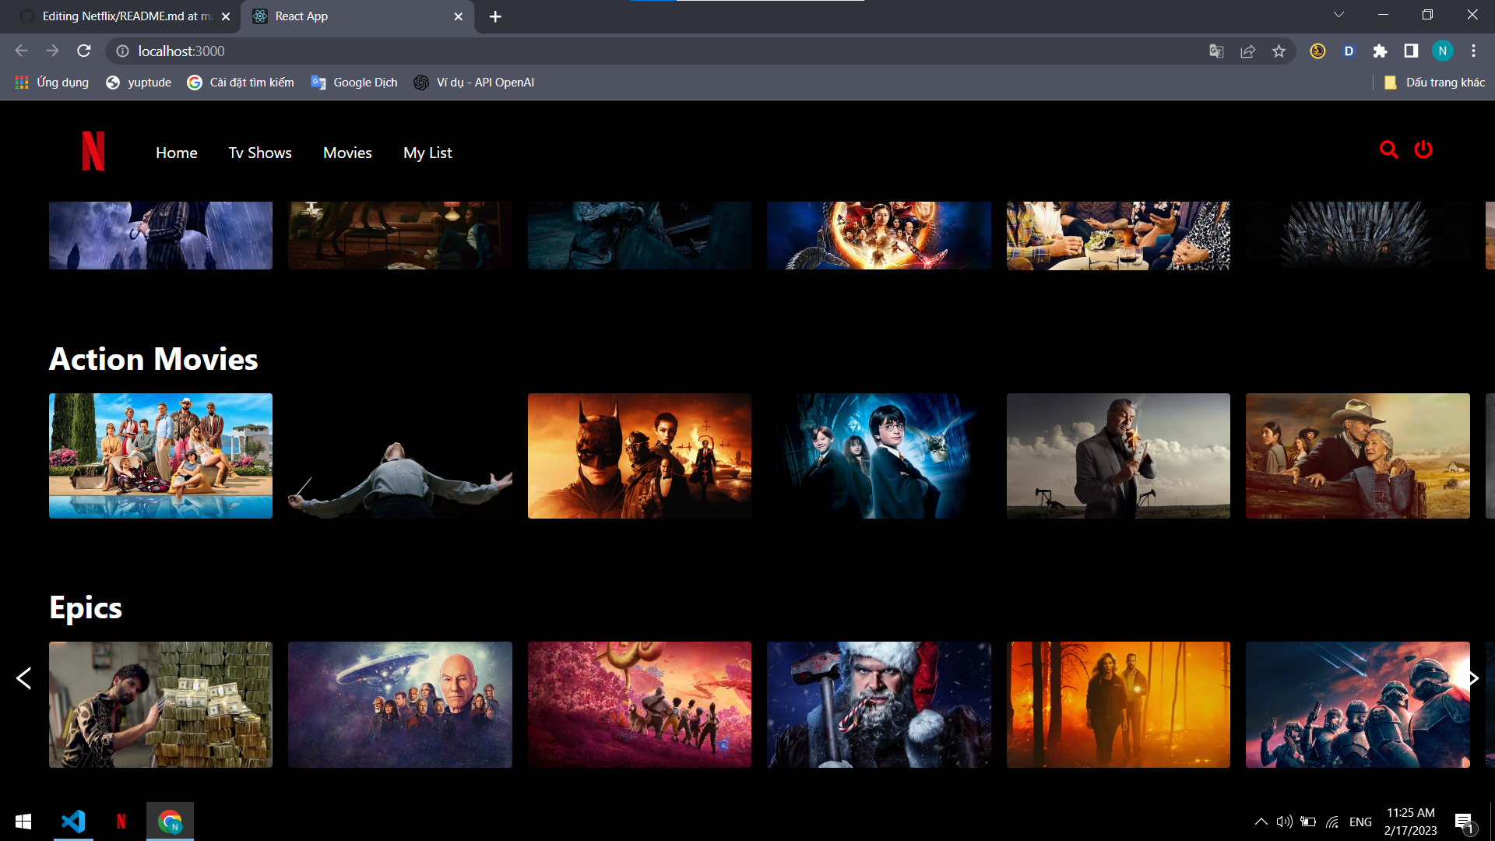
Task: Click the profile avatar icon
Action: [x=1444, y=51]
